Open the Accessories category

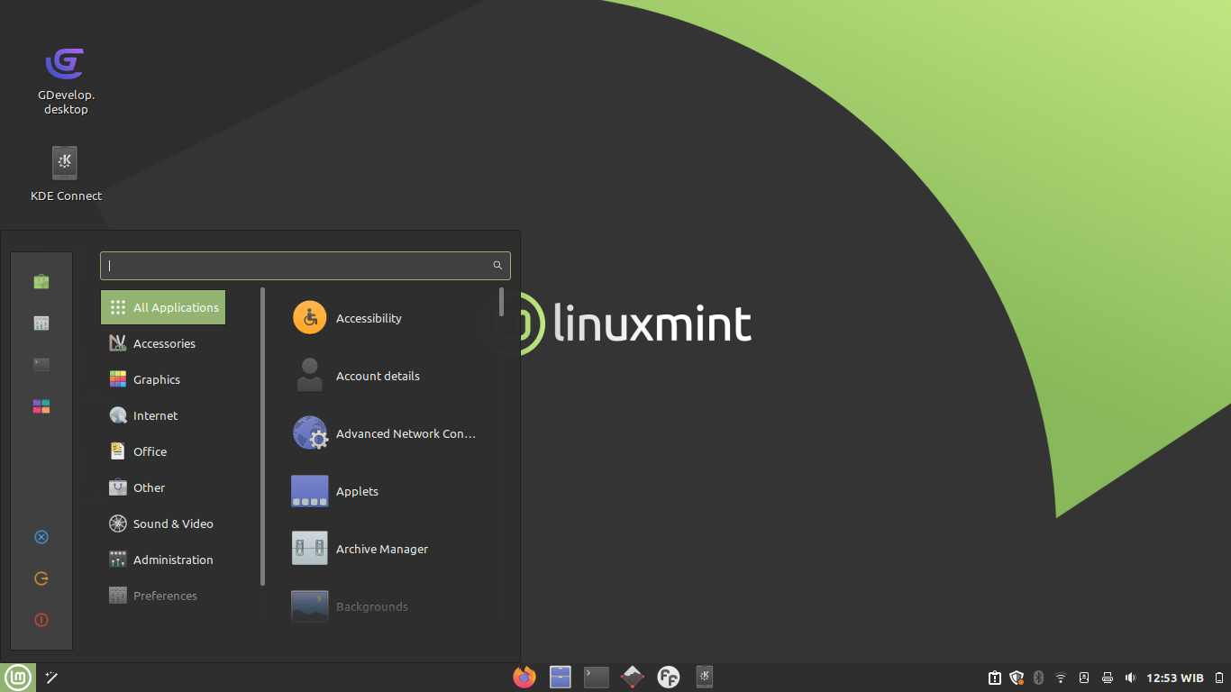163,343
